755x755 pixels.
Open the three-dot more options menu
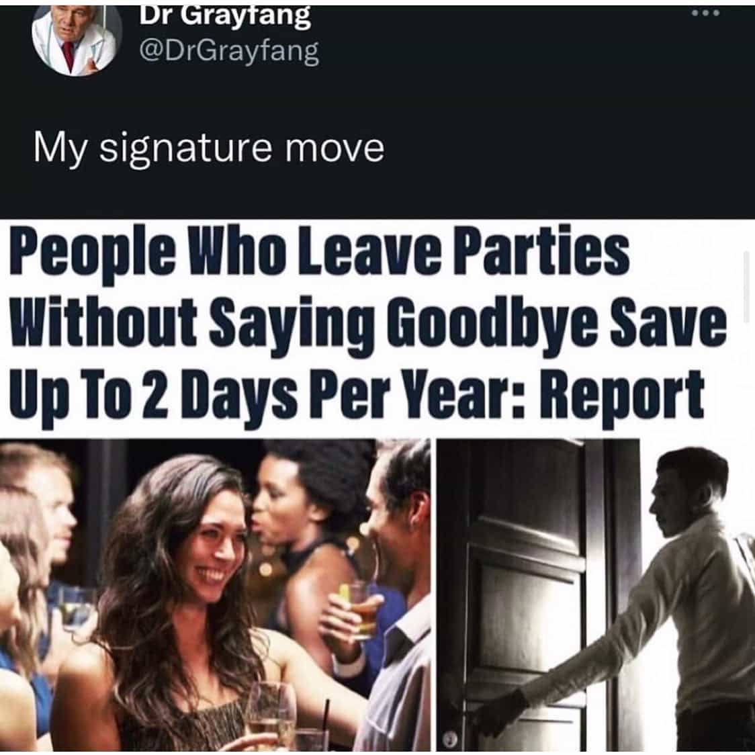[705, 13]
